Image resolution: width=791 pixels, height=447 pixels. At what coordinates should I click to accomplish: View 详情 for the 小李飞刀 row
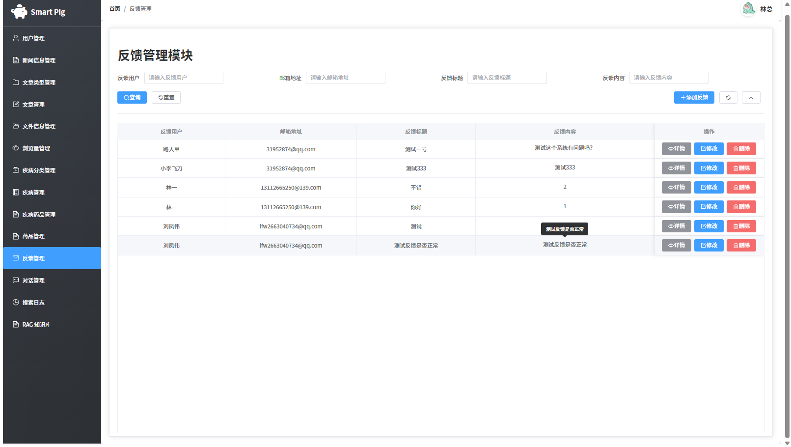(677, 168)
